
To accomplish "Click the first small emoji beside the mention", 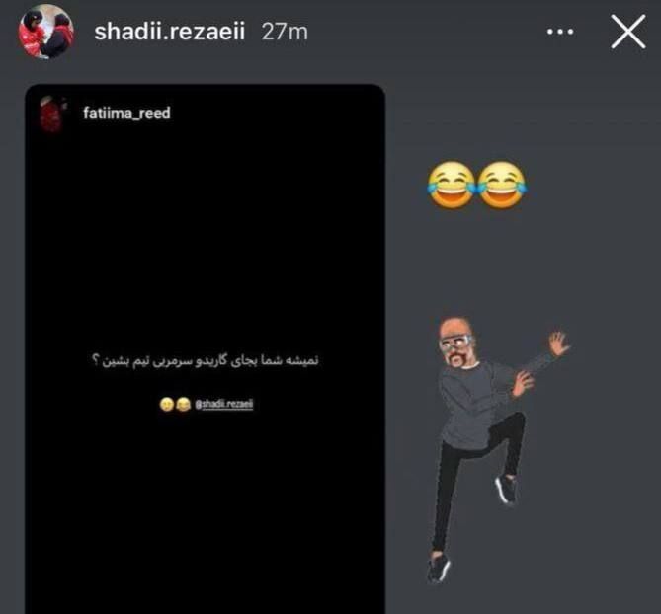I will click(167, 405).
